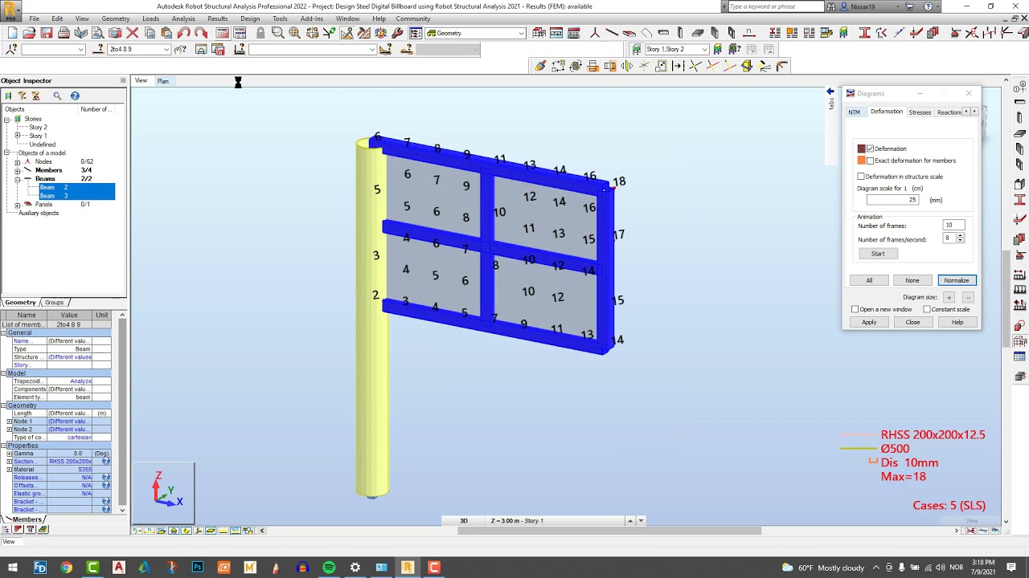The width and height of the screenshot is (1029, 578).
Task: Open Spotify from the Windows taskbar
Action: tap(329, 568)
